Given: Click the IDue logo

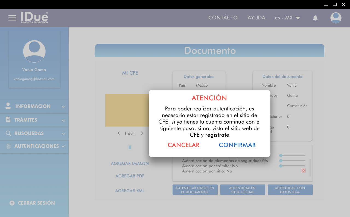Looking at the screenshot, I should (x=35, y=17).
